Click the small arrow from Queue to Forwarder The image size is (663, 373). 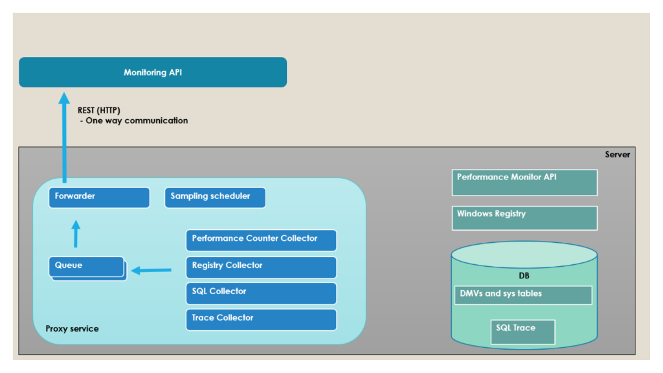click(76, 234)
